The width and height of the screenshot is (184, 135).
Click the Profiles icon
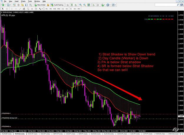click(8, 5)
